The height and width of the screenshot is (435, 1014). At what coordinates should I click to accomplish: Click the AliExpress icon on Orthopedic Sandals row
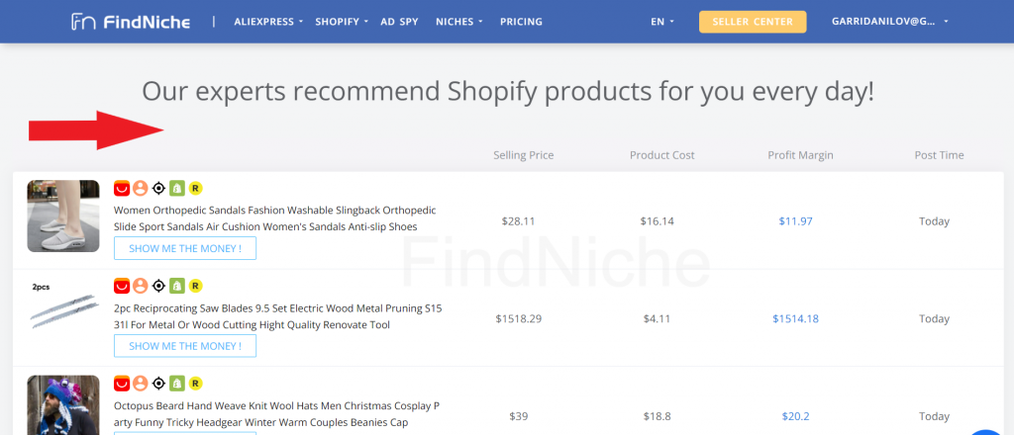click(x=122, y=189)
